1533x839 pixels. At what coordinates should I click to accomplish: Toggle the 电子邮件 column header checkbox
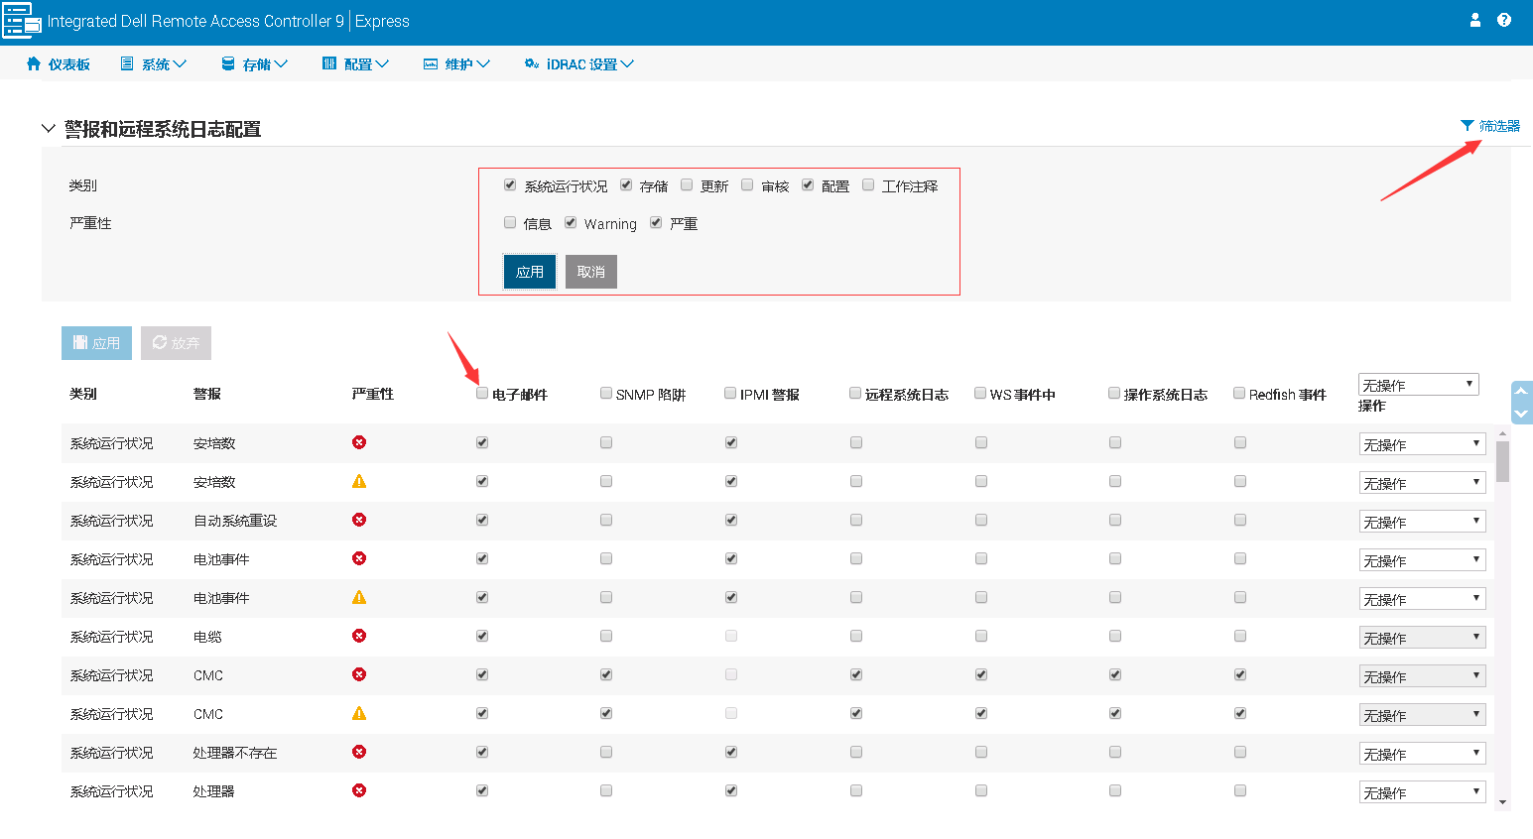point(482,393)
